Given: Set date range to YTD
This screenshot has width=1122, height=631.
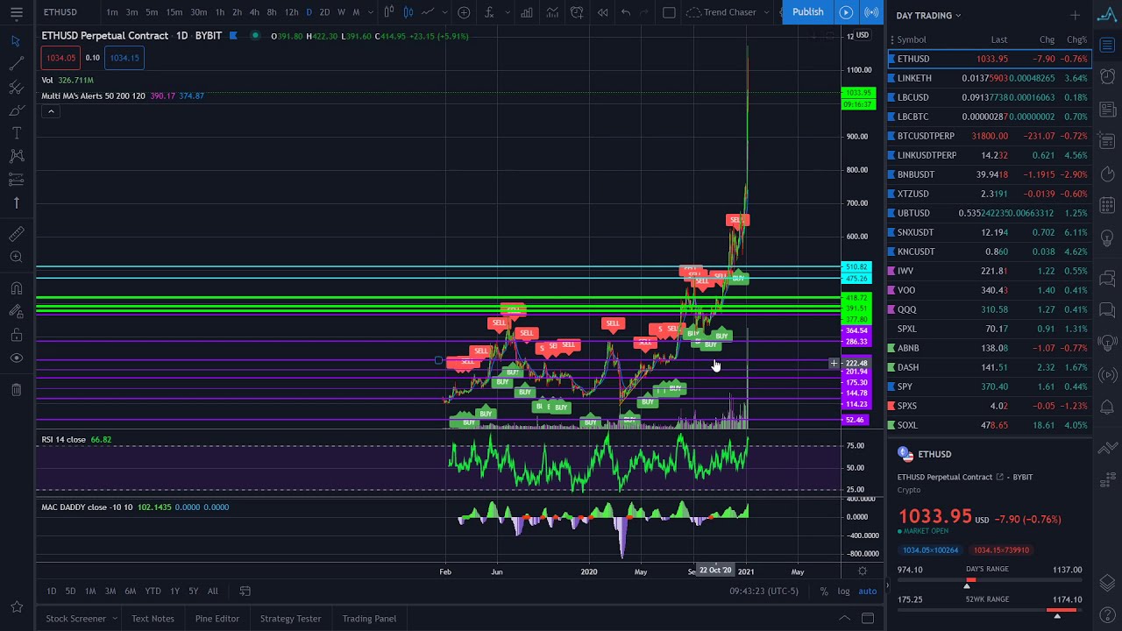Looking at the screenshot, I should point(153,592).
